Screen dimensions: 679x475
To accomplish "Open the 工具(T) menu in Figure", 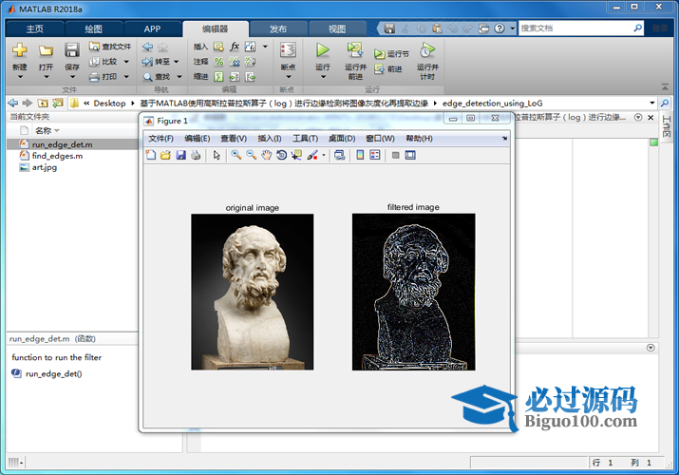I will click(304, 139).
